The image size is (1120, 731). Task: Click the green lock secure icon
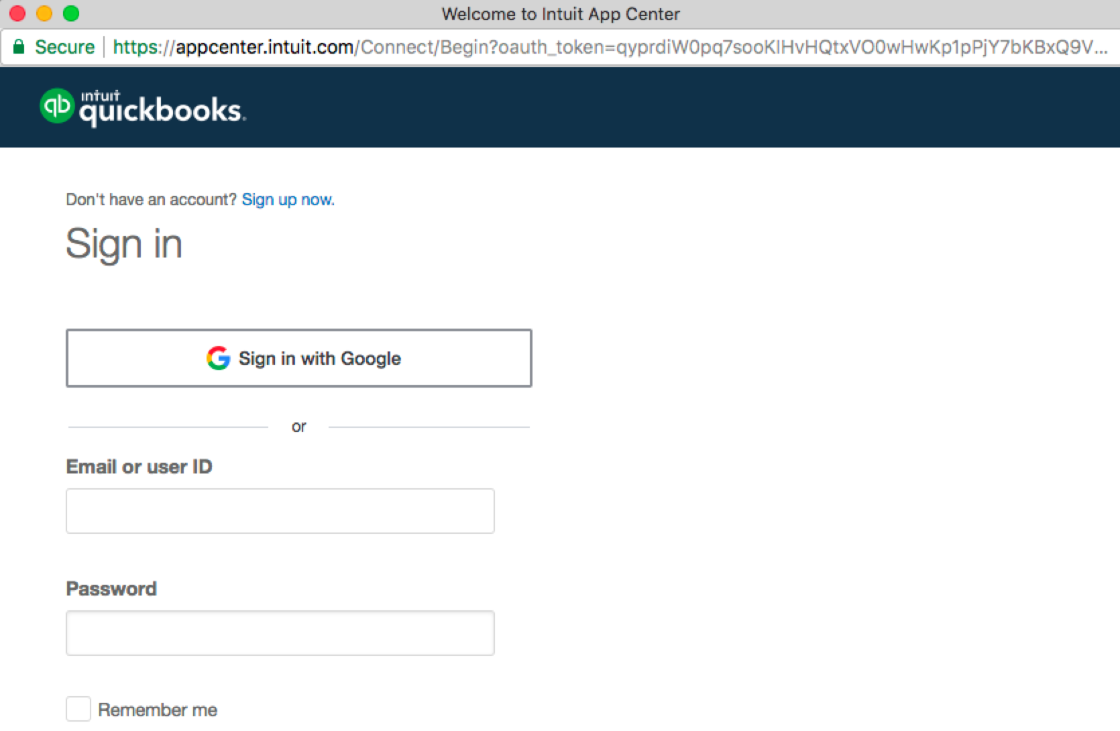coord(19,46)
